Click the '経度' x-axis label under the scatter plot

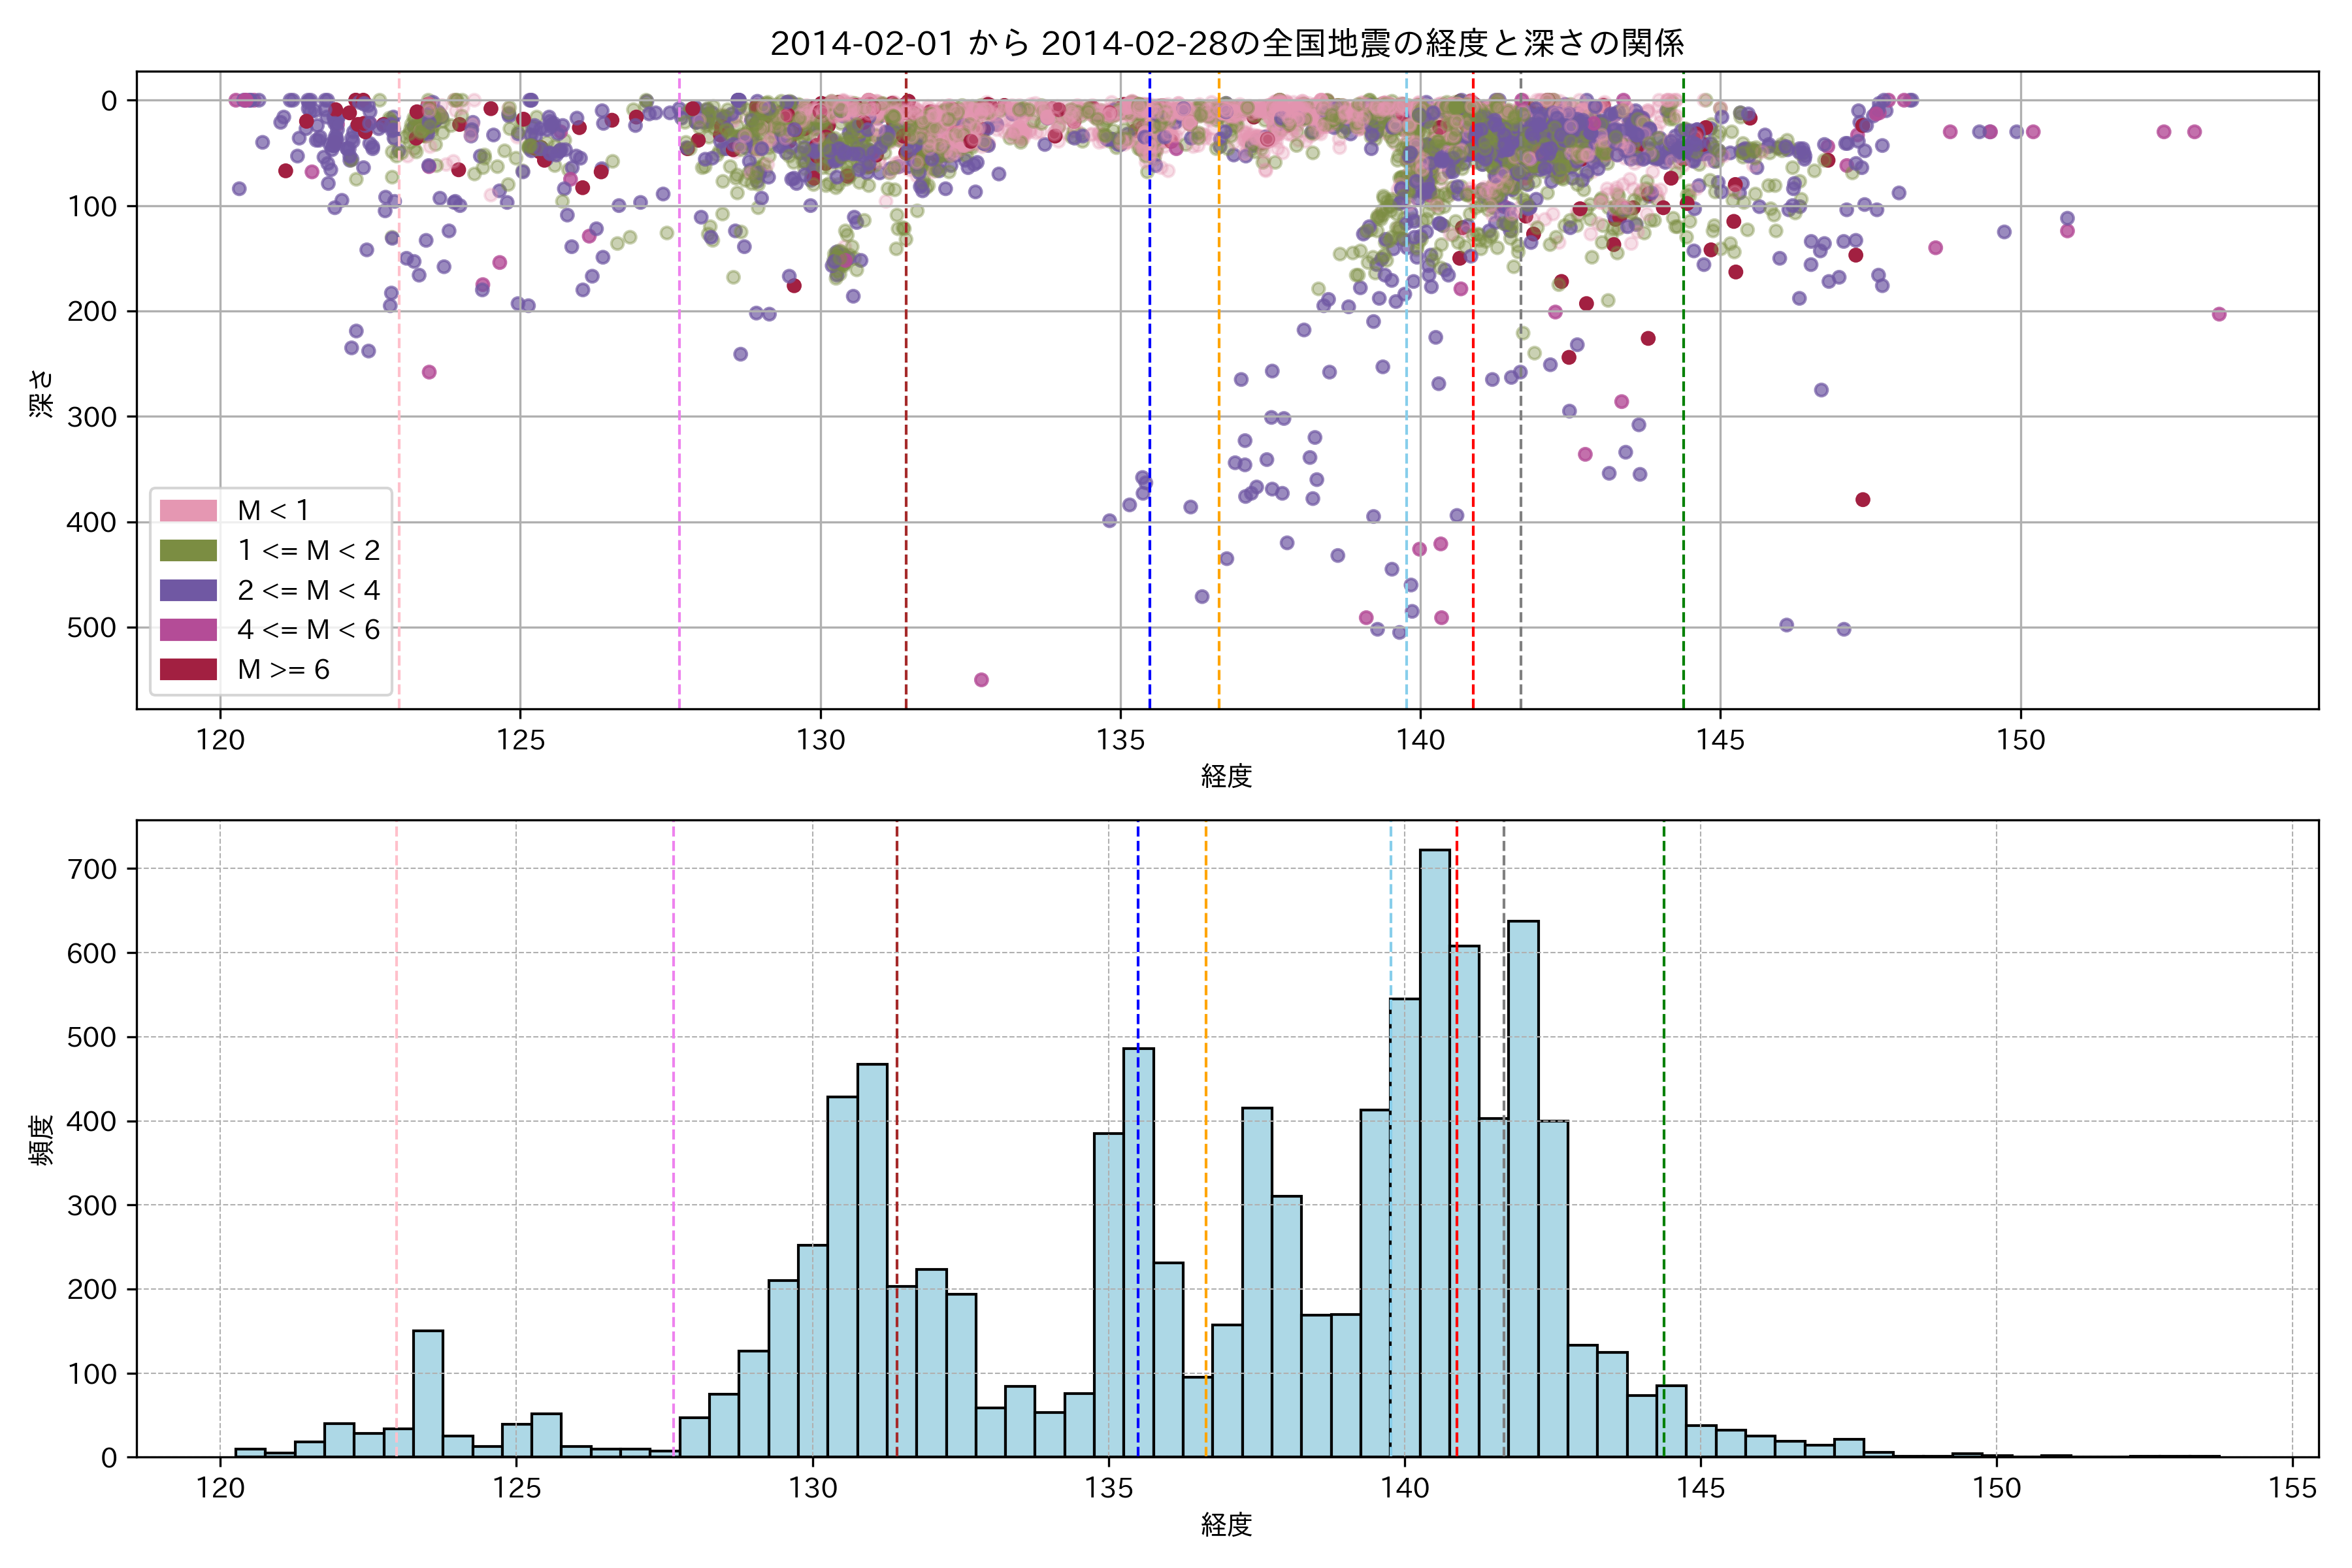coord(1226,776)
